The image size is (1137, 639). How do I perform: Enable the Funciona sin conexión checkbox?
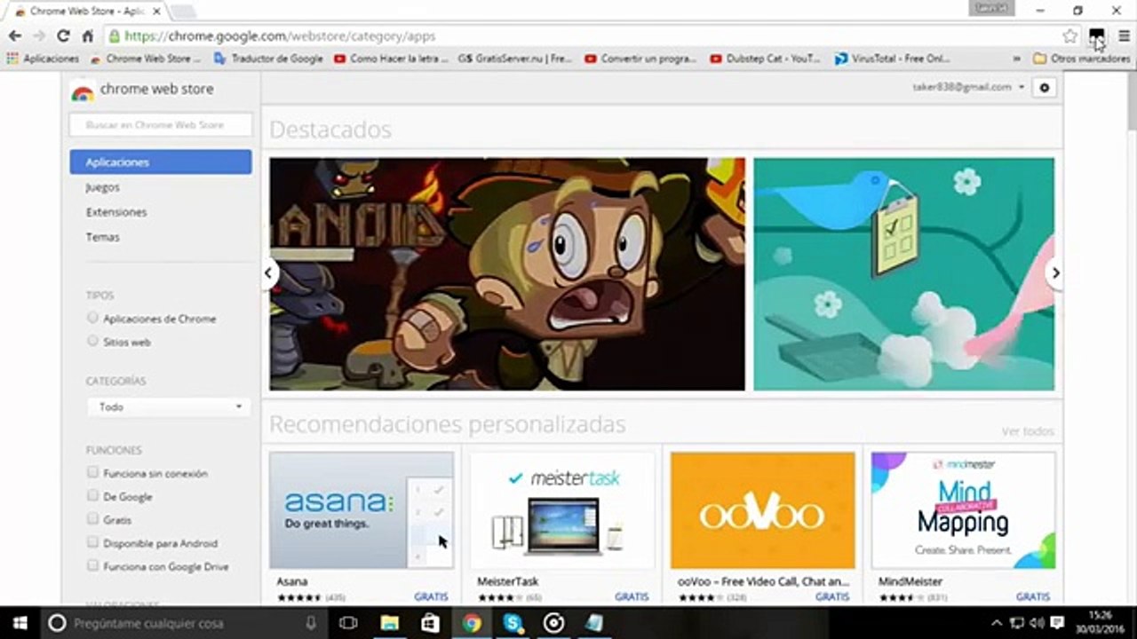click(92, 473)
